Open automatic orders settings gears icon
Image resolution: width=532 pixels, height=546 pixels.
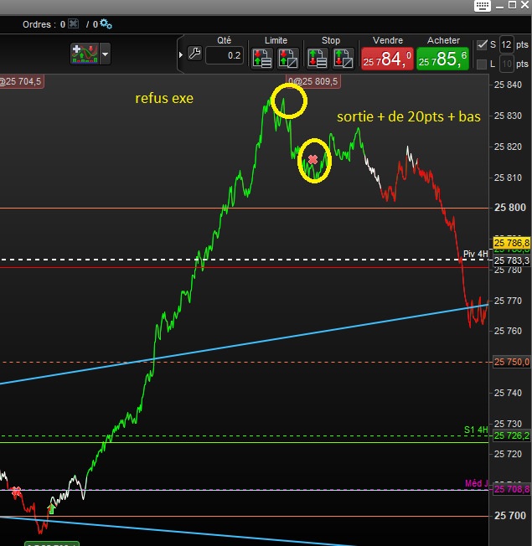coord(106,23)
